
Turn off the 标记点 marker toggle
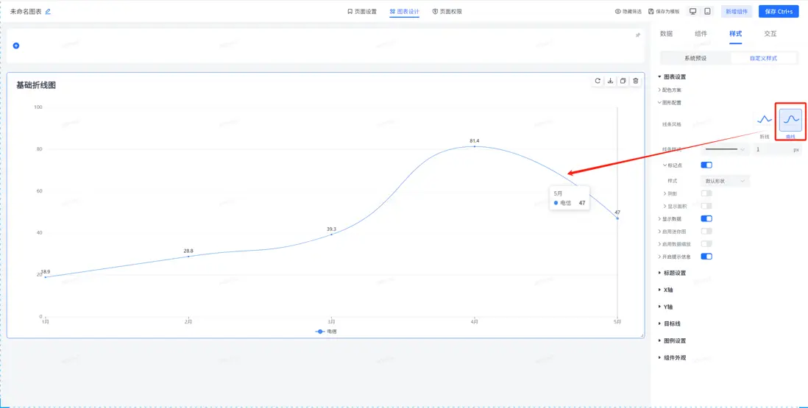coord(706,165)
